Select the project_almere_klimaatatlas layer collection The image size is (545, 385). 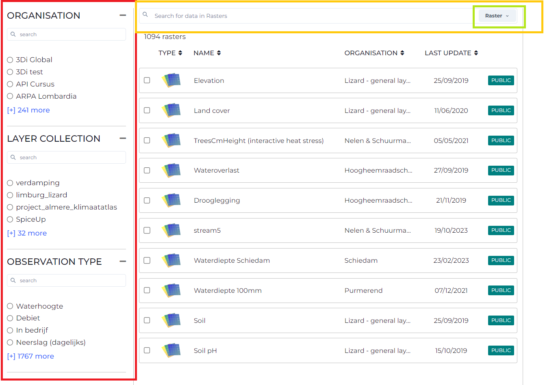point(10,208)
